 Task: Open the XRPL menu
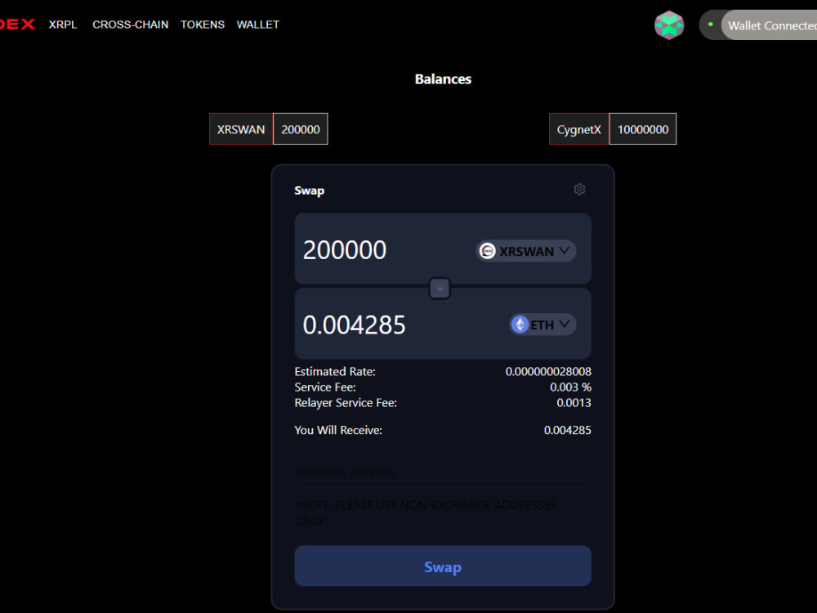[x=63, y=25]
